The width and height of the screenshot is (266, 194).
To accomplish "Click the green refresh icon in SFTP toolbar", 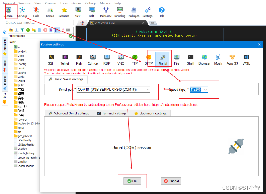I will pyautogui.click(x=28, y=30).
